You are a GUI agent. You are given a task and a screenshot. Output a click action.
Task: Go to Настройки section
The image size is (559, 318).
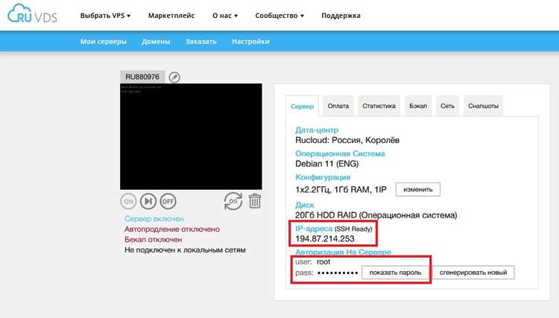pos(250,42)
